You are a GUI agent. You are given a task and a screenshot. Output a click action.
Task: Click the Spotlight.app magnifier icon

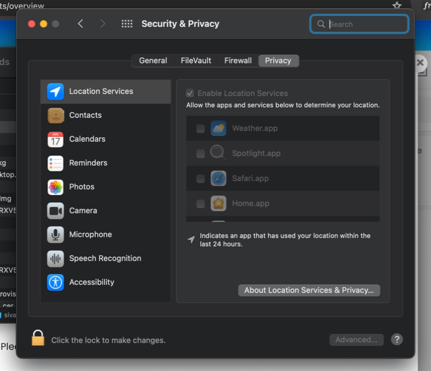click(x=218, y=153)
